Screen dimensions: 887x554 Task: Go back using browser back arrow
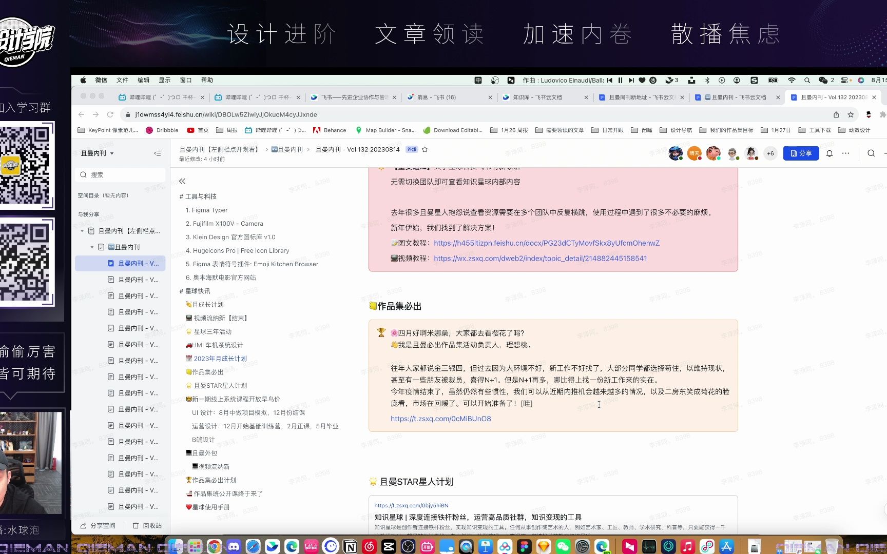click(x=81, y=114)
